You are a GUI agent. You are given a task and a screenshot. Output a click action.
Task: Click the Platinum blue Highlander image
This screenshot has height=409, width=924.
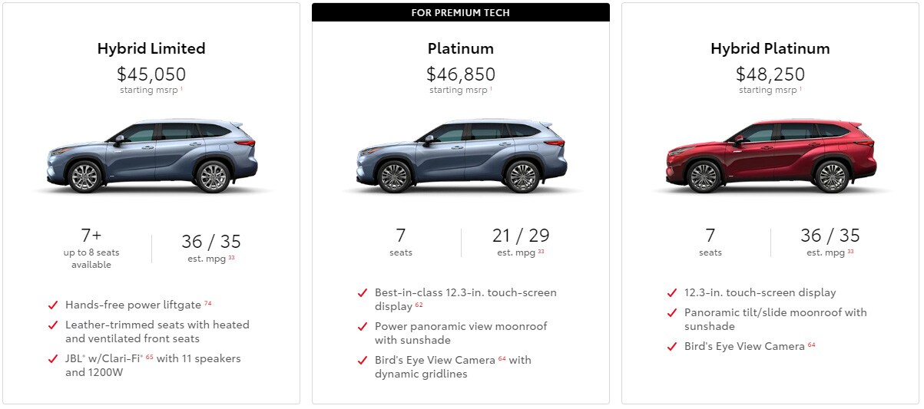point(461,157)
